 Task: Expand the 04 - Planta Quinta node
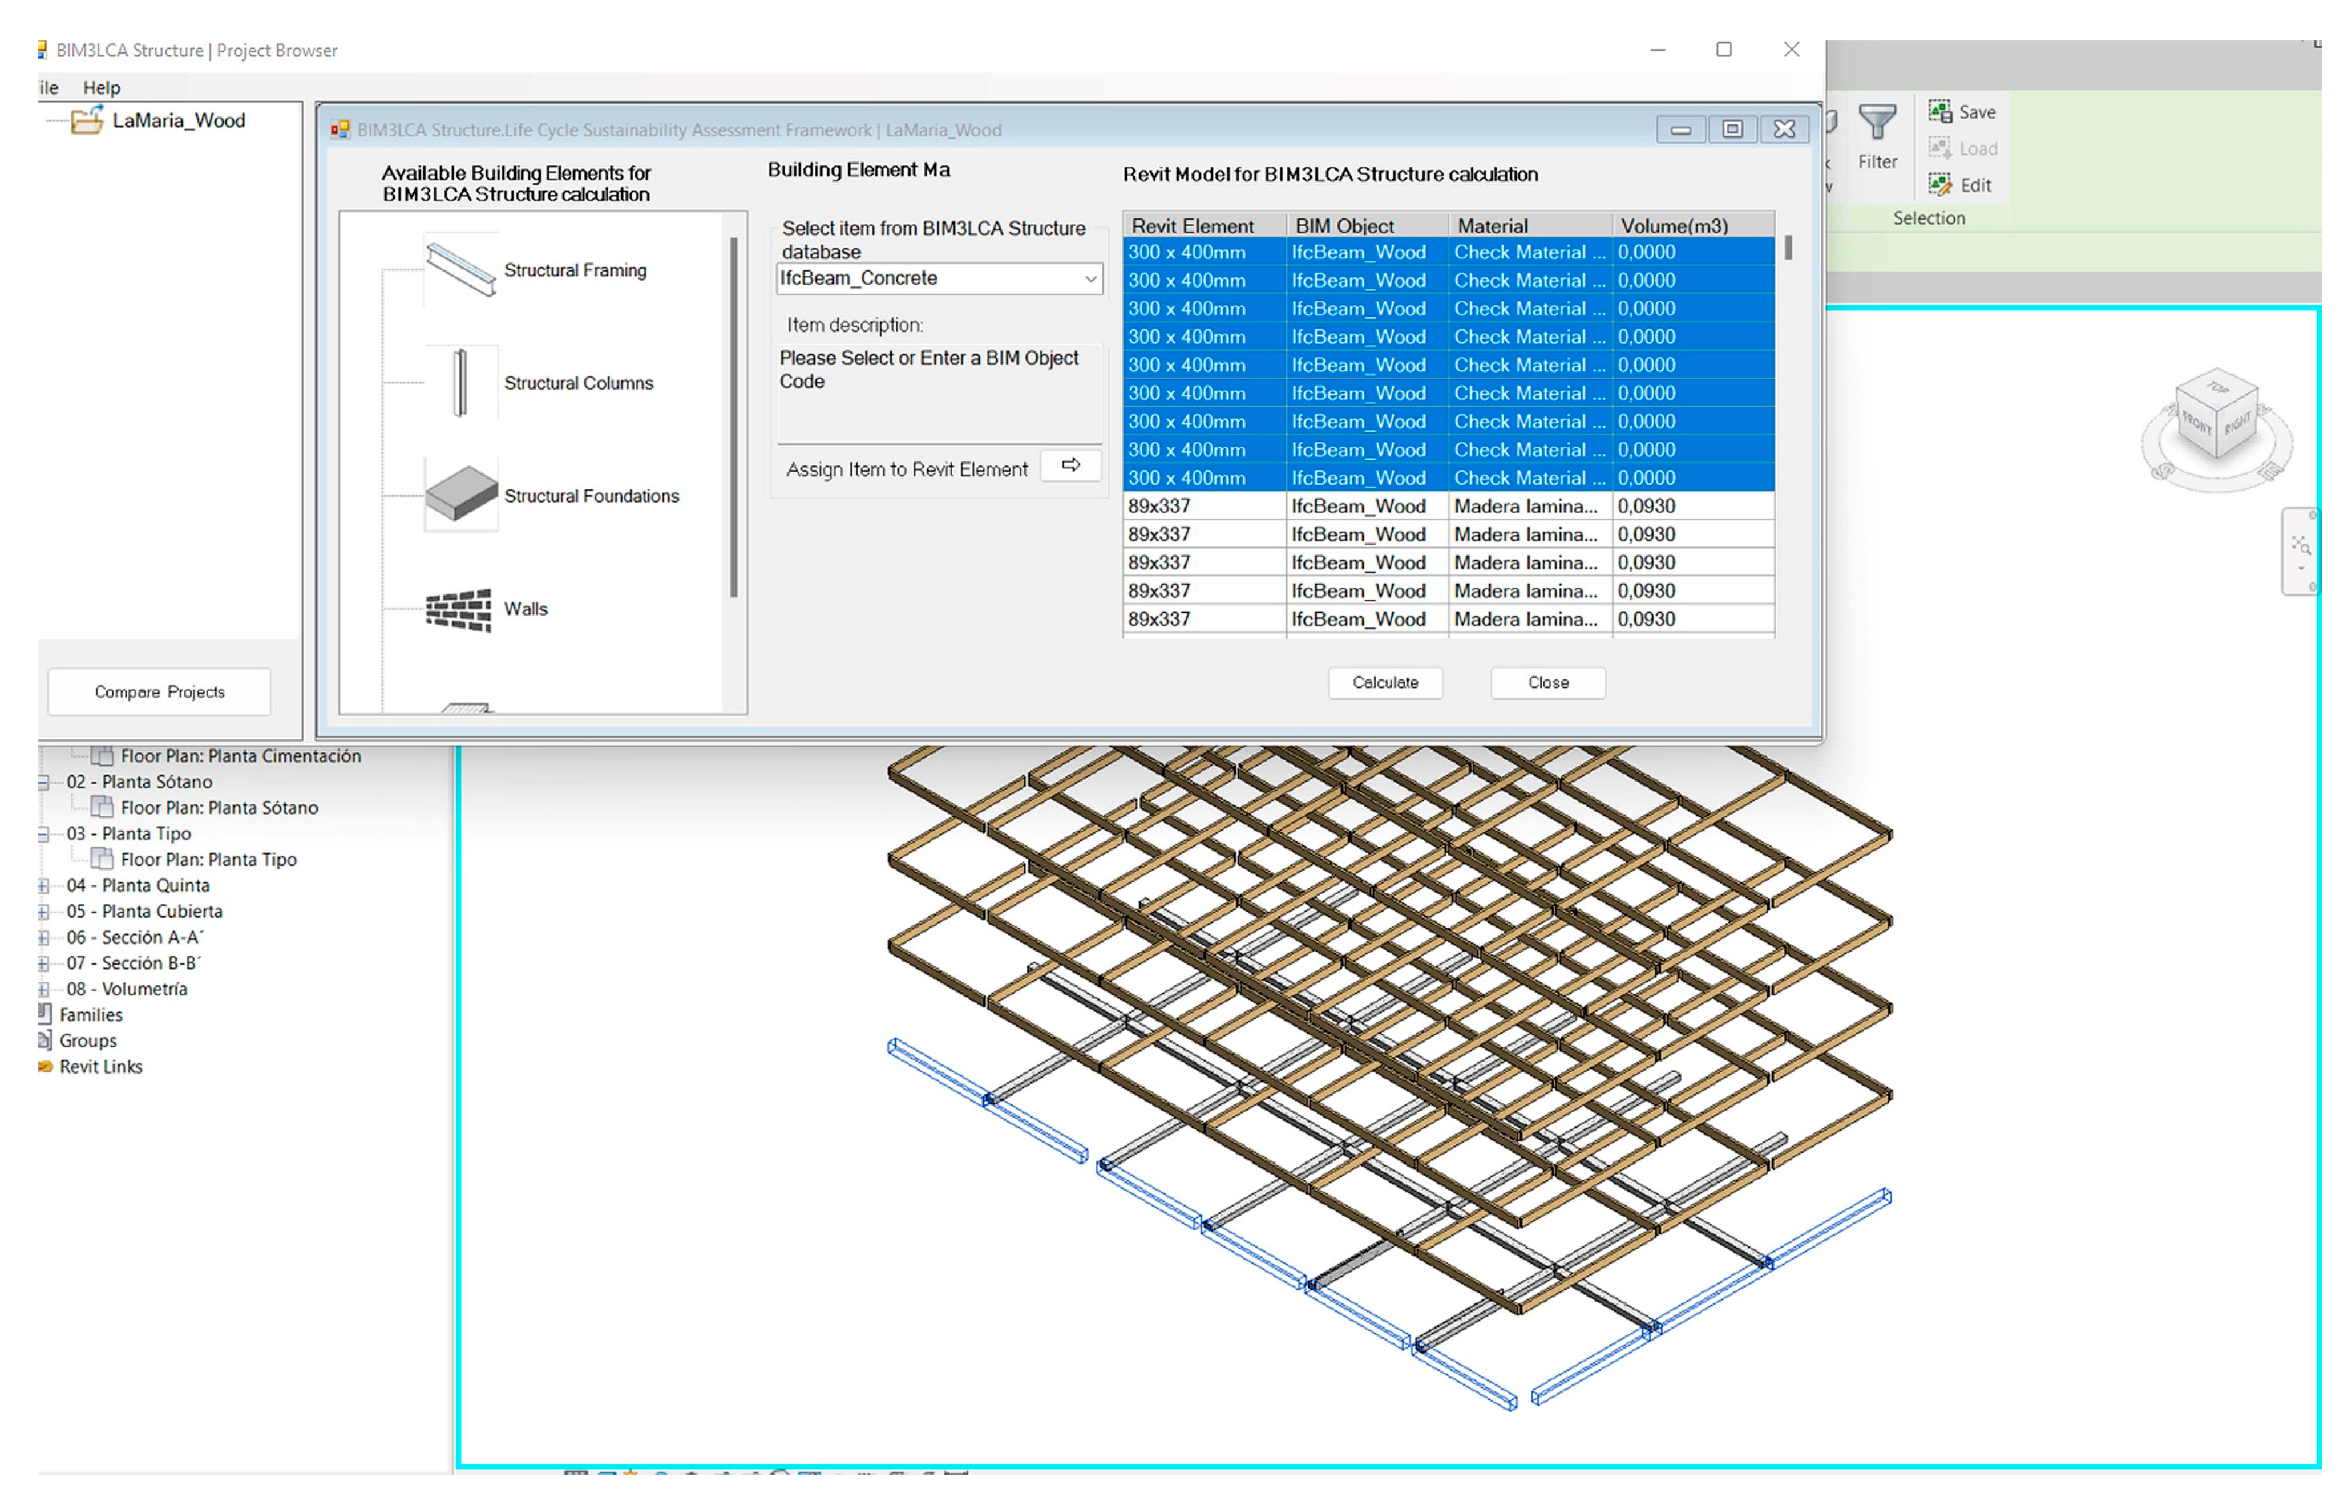44,885
